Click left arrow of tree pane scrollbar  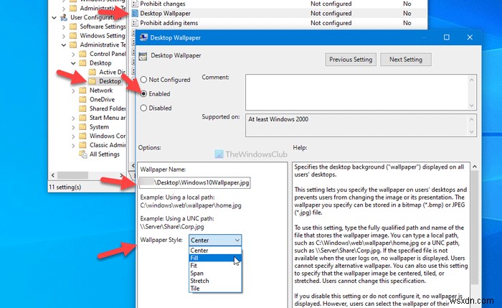tap(53, 175)
